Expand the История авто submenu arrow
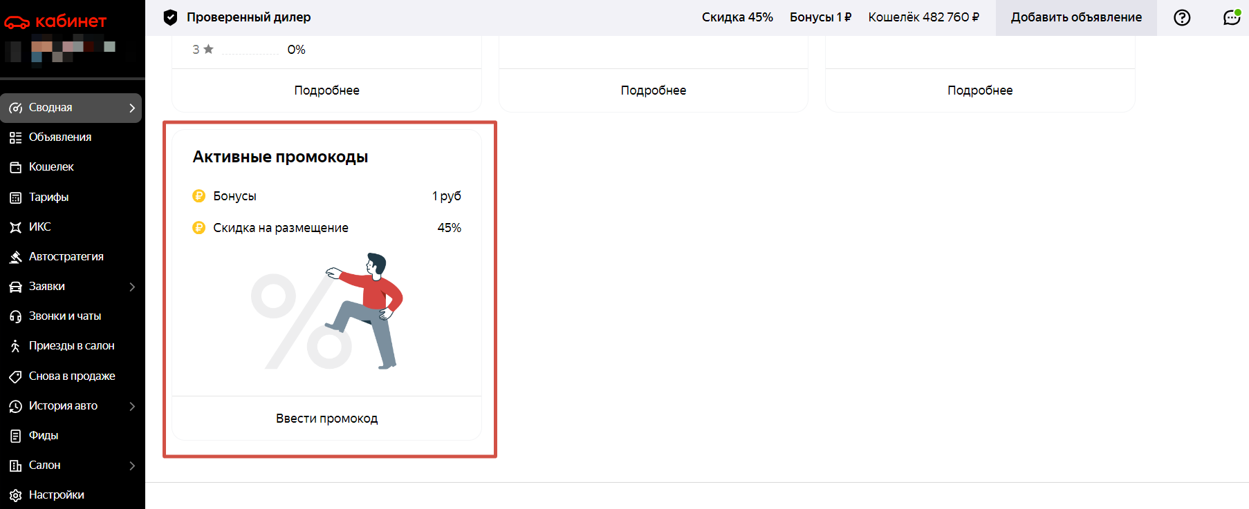This screenshot has width=1249, height=509. 132,406
